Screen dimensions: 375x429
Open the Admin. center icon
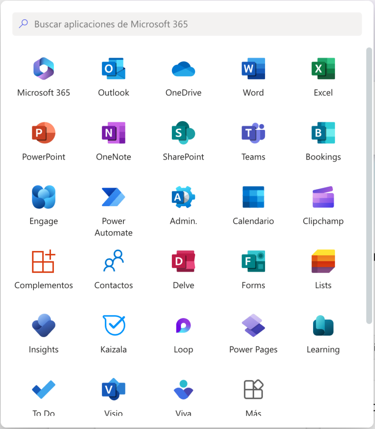tap(184, 197)
